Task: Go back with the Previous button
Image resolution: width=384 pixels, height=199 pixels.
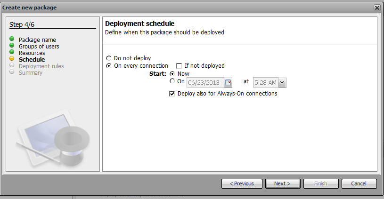Action: point(241,183)
